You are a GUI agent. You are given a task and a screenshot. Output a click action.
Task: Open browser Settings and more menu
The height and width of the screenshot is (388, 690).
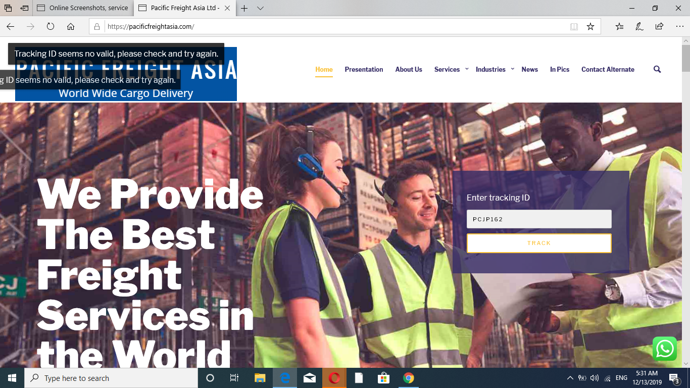(x=679, y=27)
